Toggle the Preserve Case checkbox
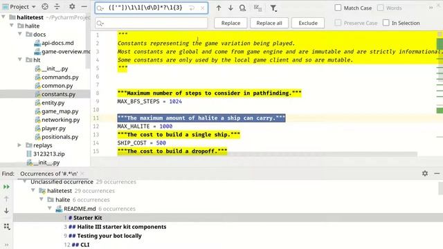 [338, 23]
